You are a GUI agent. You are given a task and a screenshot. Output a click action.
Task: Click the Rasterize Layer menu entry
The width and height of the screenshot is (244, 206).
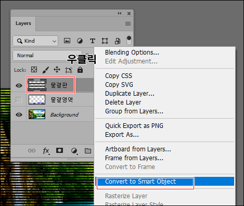(126, 196)
